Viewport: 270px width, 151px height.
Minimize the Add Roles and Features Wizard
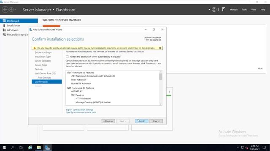pyautogui.click(x=146, y=29)
